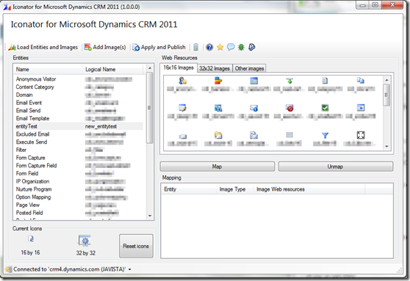Click the speech bubble feedback icon

tap(231, 47)
